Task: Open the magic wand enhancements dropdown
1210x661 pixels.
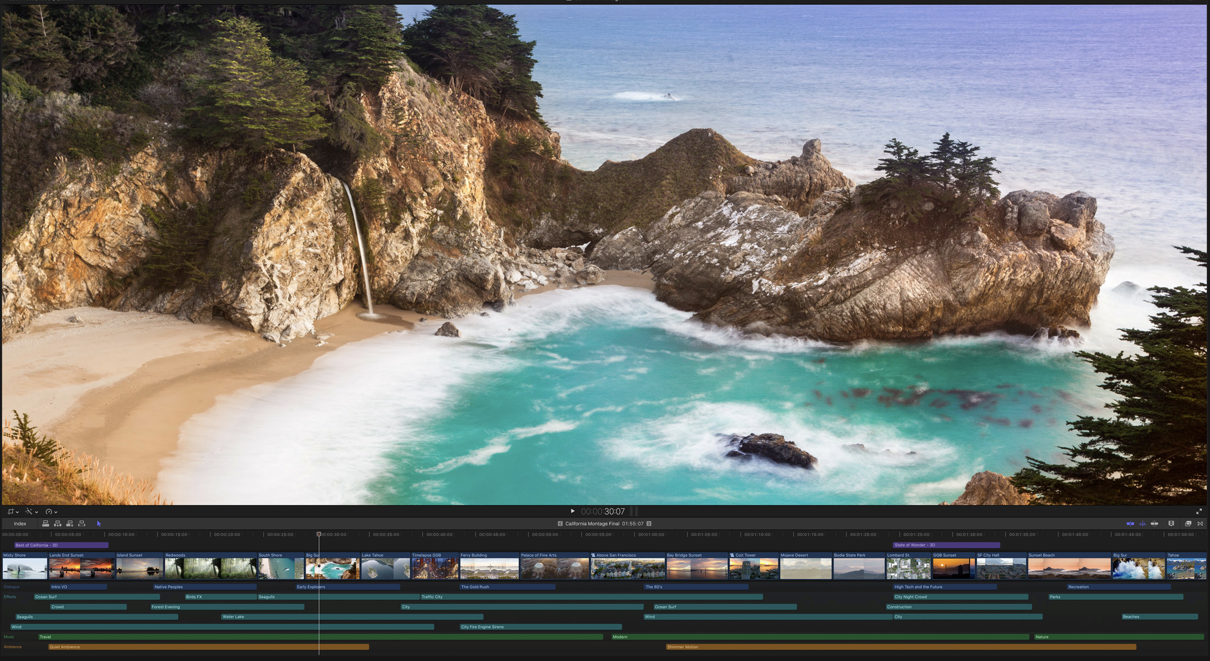Action: pos(32,512)
